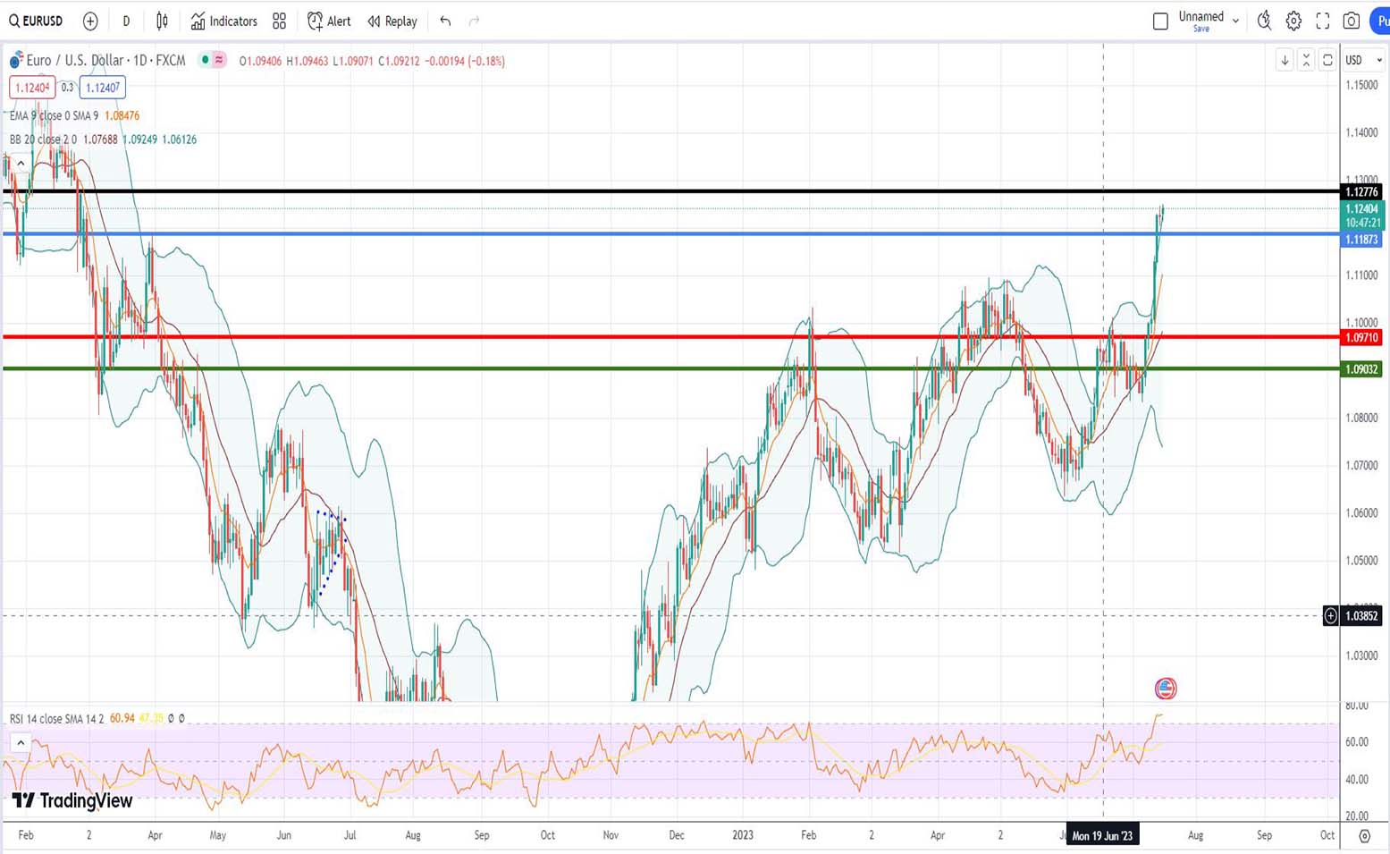Click the undo arrow
The height and width of the screenshot is (854, 1390).
point(445,21)
